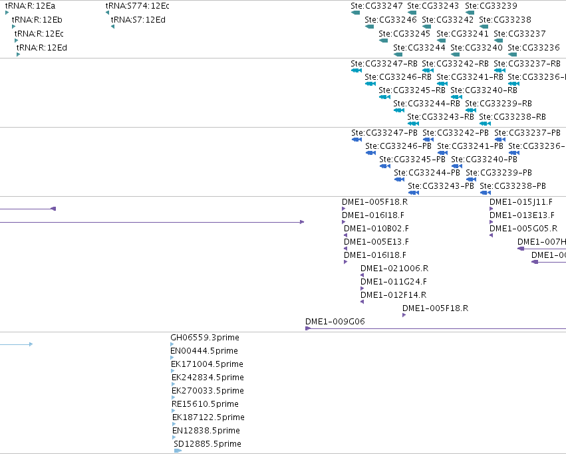Screen dimensions: 566x454
Task: Choose the EK187122.5prime EST label
Action: coord(208,417)
